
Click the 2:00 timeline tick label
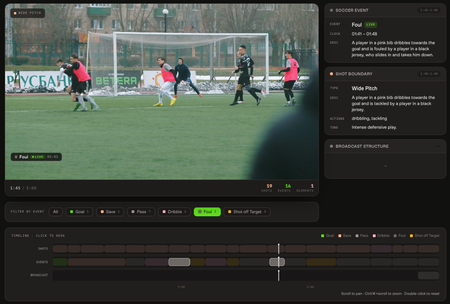click(x=310, y=287)
